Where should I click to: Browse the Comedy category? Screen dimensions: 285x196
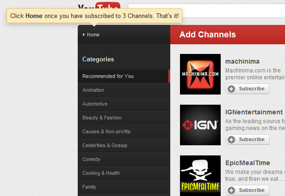124,159
